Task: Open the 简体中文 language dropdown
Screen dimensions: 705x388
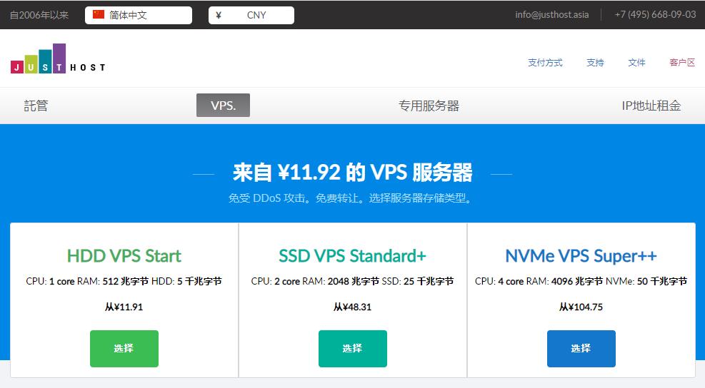Action: [x=139, y=15]
